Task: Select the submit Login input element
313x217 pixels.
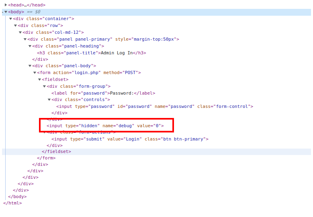Action: coord(130,139)
